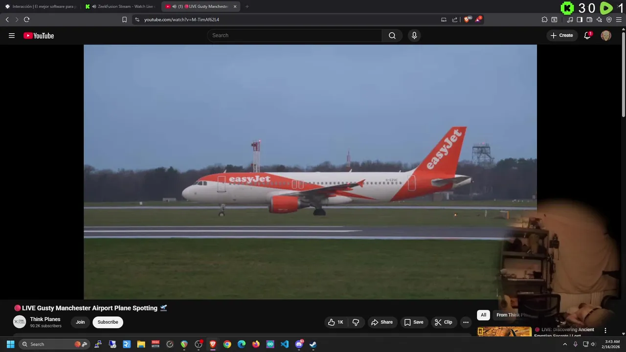Open the YouTube account avatar menu
626x352 pixels.
606,35
